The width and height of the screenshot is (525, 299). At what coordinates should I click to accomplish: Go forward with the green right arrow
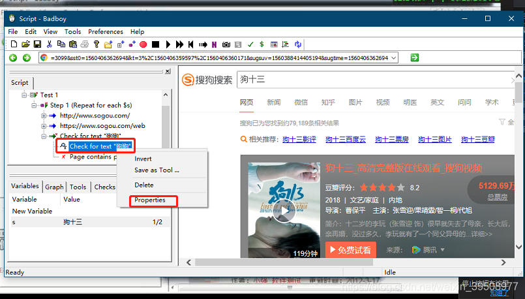click(x=27, y=58)
